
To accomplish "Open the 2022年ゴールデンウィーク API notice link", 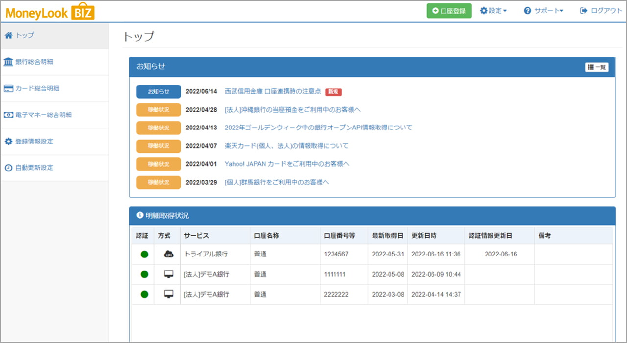I will click(318, 127).
